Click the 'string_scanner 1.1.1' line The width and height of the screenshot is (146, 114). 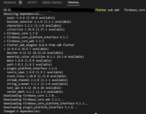[x=37, y=84]
